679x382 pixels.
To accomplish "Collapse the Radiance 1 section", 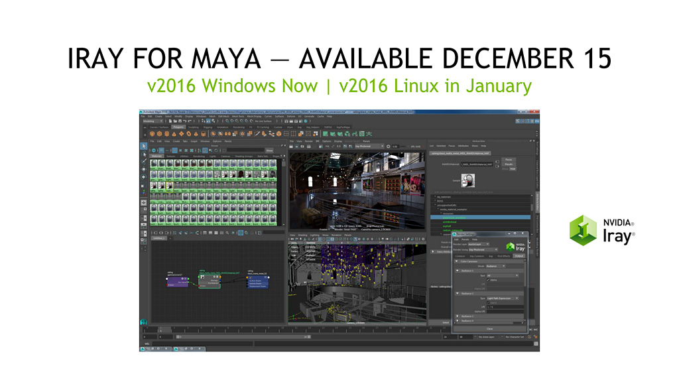I will coord(458,271).
